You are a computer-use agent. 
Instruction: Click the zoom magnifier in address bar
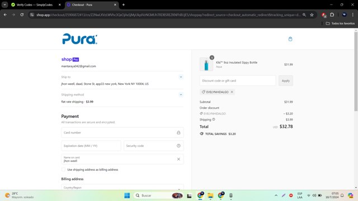pos(304,15)
